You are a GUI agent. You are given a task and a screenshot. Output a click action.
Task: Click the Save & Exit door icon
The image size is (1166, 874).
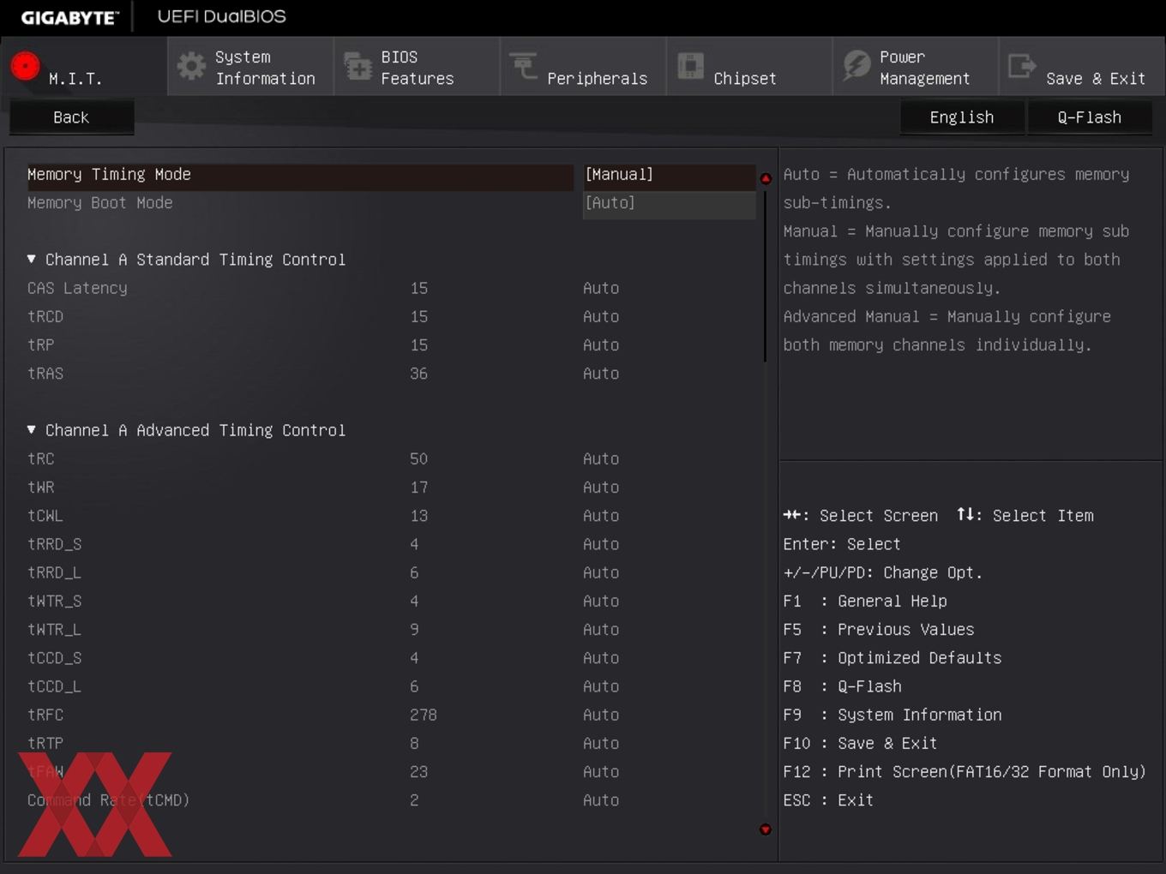[x=1022, y=66]
